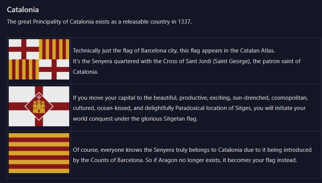Image resolution: width=322 pixels, height=183 pixels.
Task: Click the top yellow stripe of the Senyera
Action: pos(39,135)
